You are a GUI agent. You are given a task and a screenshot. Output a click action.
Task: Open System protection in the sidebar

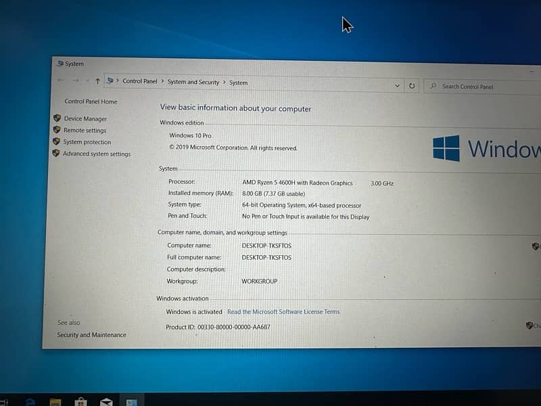click(x=87, y=142)
